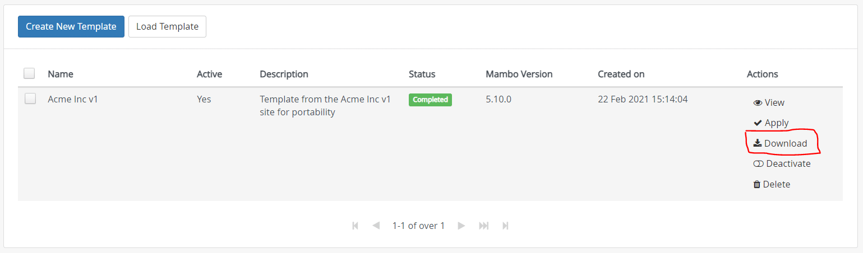This screenshot has width=863, height=253.
Task: Click the download tray icon
Action: tap(758, 143)
